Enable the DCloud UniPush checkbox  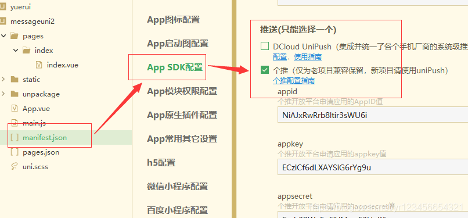[x=264, y=47]
